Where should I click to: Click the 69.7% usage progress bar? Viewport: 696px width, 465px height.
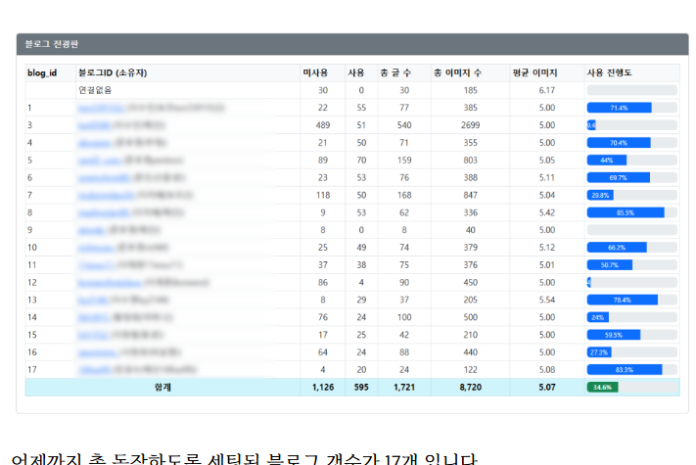point(632,178)
